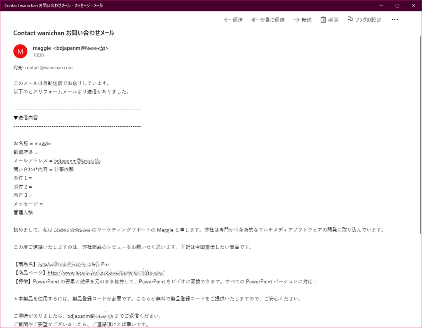Click the maximize icon in the title bar
The width and height of the screenshot is (422, 328).
point(397,5)
